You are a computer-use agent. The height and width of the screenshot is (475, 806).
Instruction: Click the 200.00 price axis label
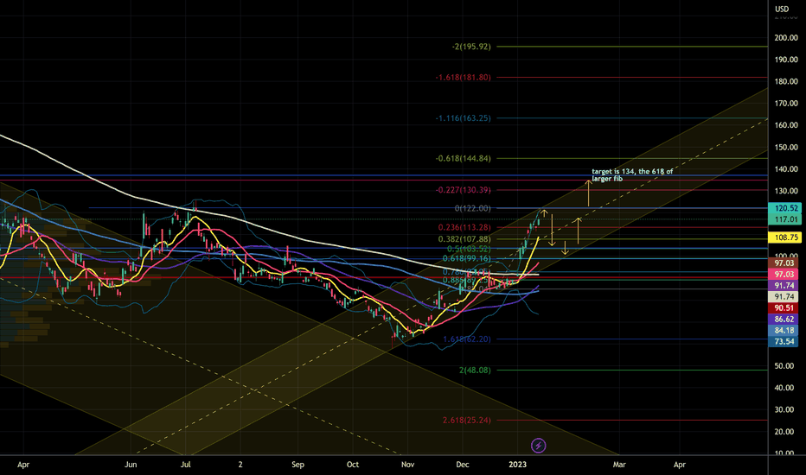click(x=786, y=37)
